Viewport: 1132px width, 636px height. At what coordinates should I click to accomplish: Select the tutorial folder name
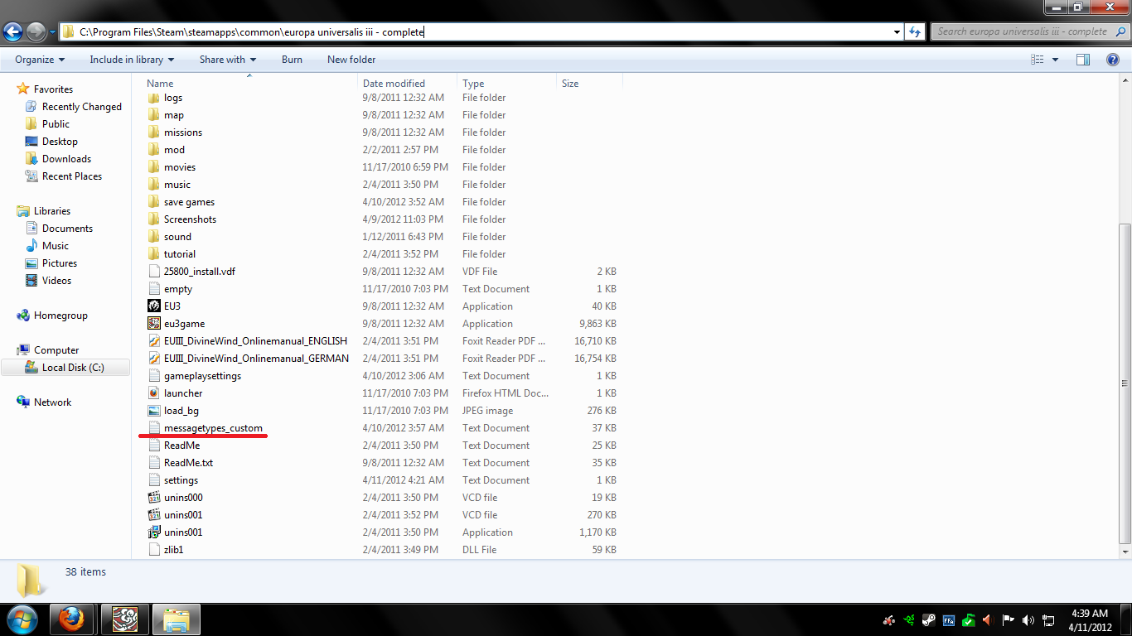pyautogui.click(x=180, y=254)
